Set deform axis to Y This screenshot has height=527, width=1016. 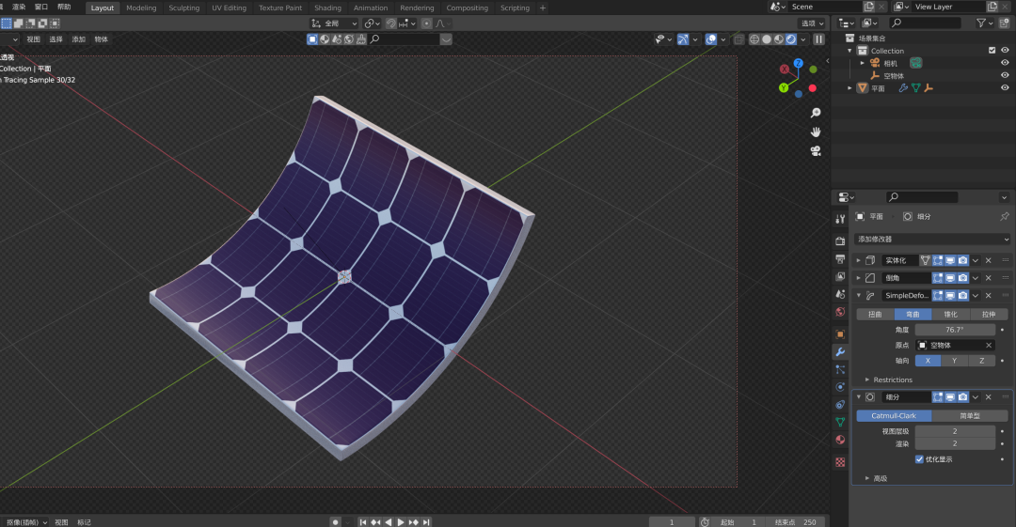(955, 361)
